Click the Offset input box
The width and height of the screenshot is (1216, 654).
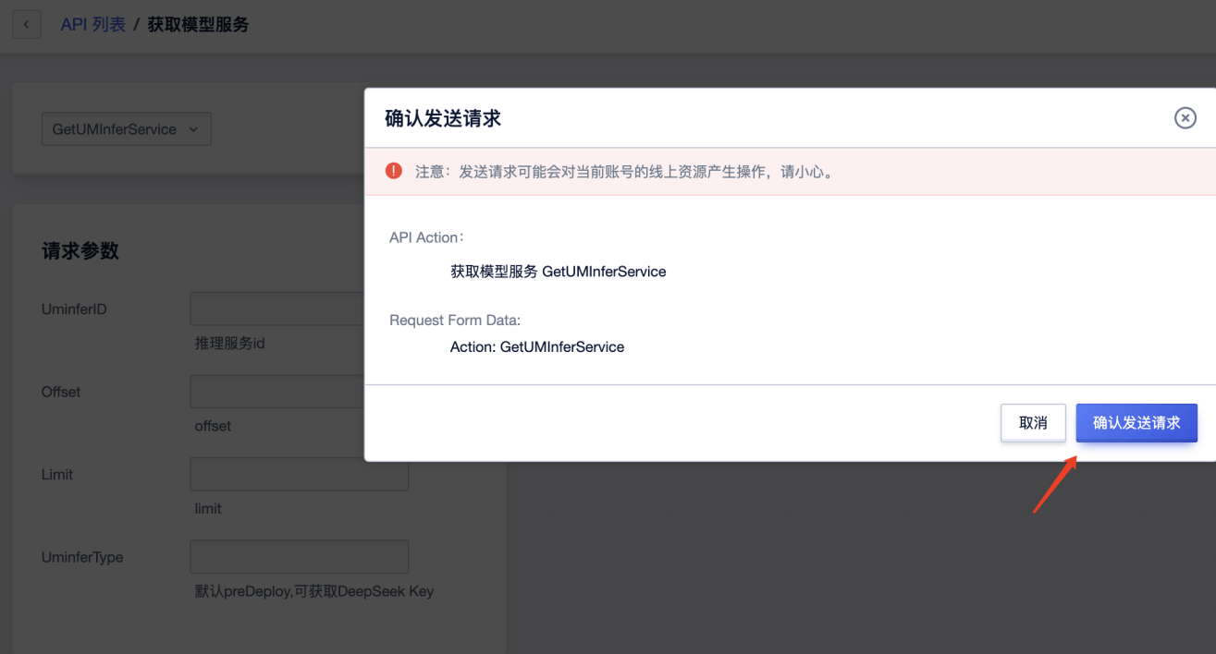pos(277,391)
